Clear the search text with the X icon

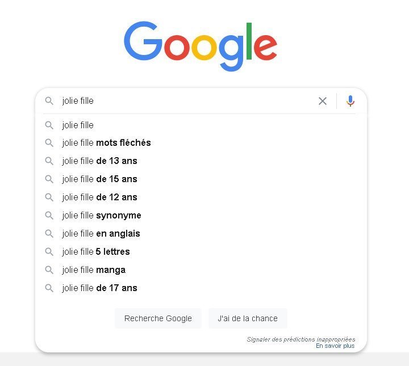point(323,101)
